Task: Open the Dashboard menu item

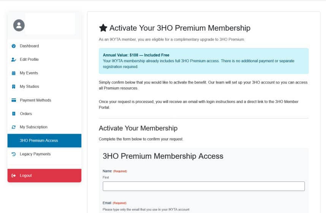Action: pos(29,46)
